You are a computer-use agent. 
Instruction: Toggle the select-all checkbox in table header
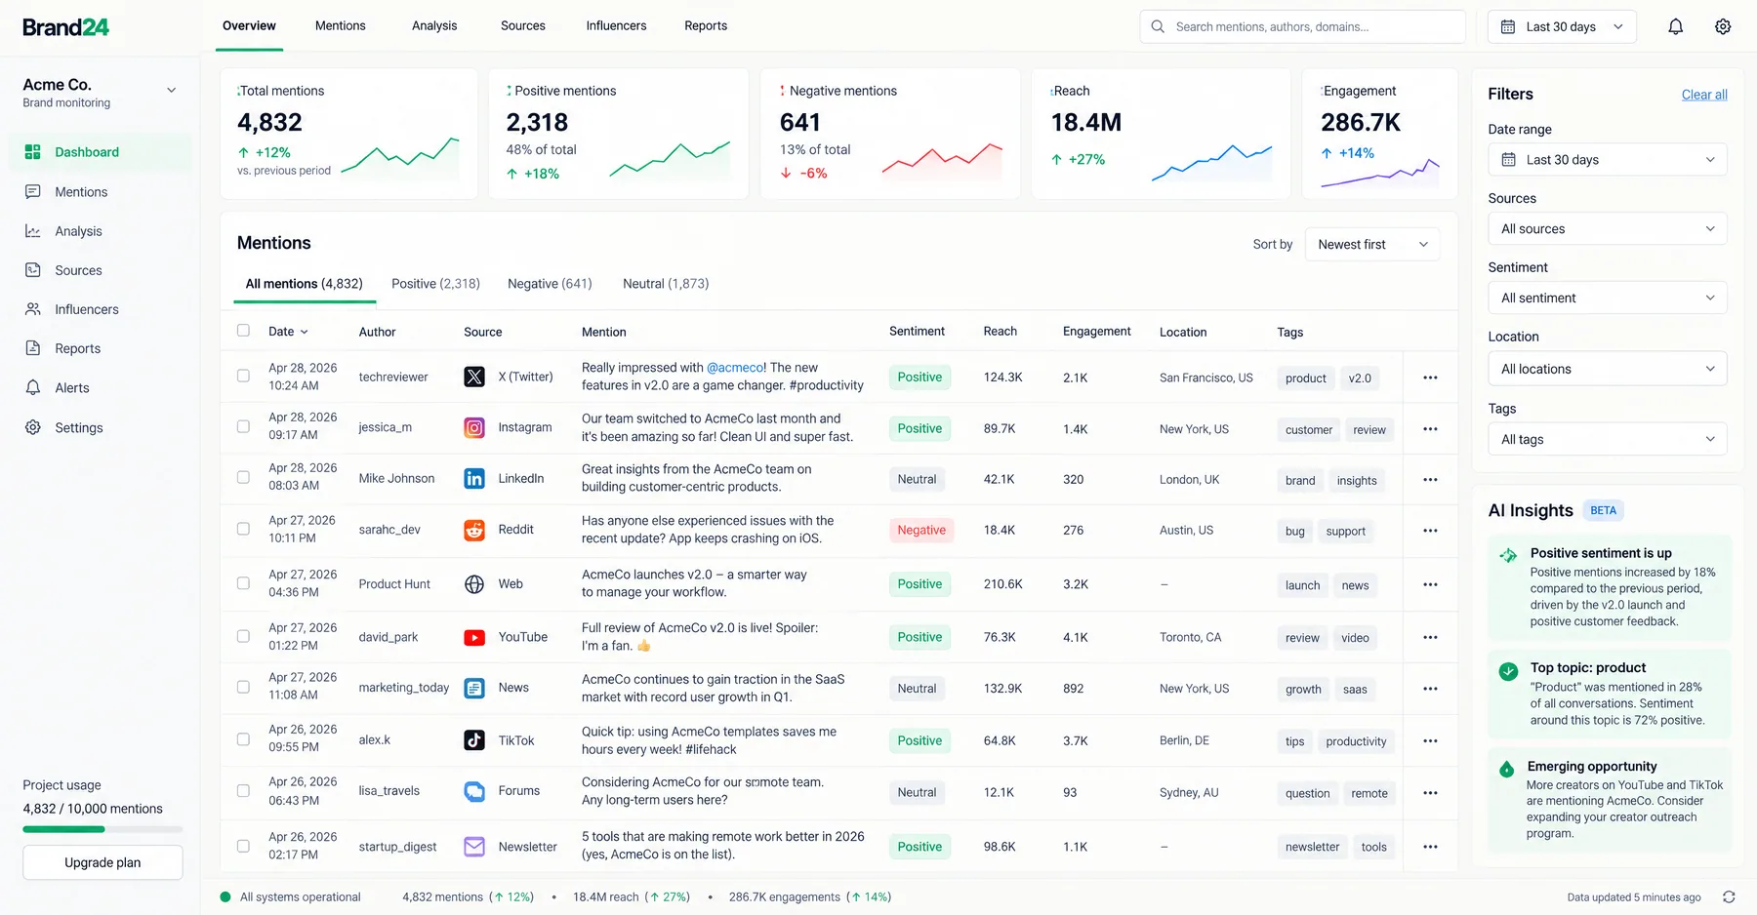pos(243,331)
